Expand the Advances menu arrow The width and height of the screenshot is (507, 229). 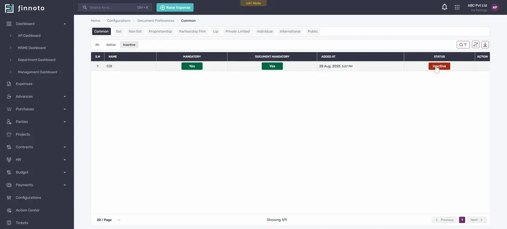pyautogui.click(x=65, y=96)
